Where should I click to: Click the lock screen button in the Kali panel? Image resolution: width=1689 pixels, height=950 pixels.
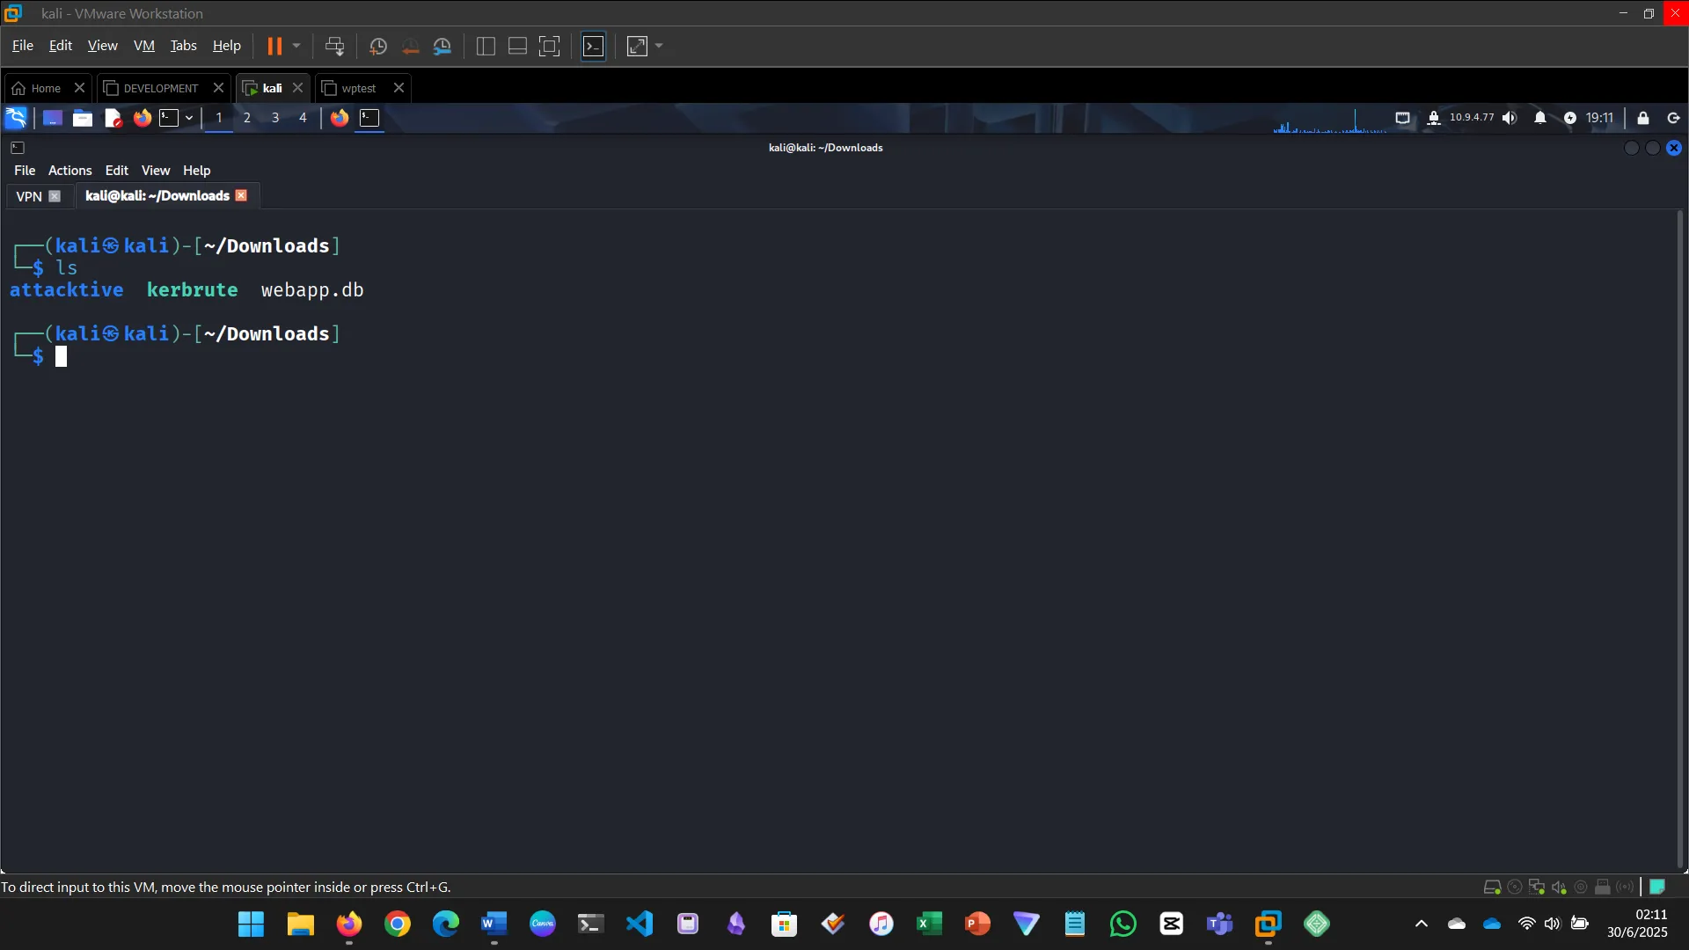(1642, 117)
